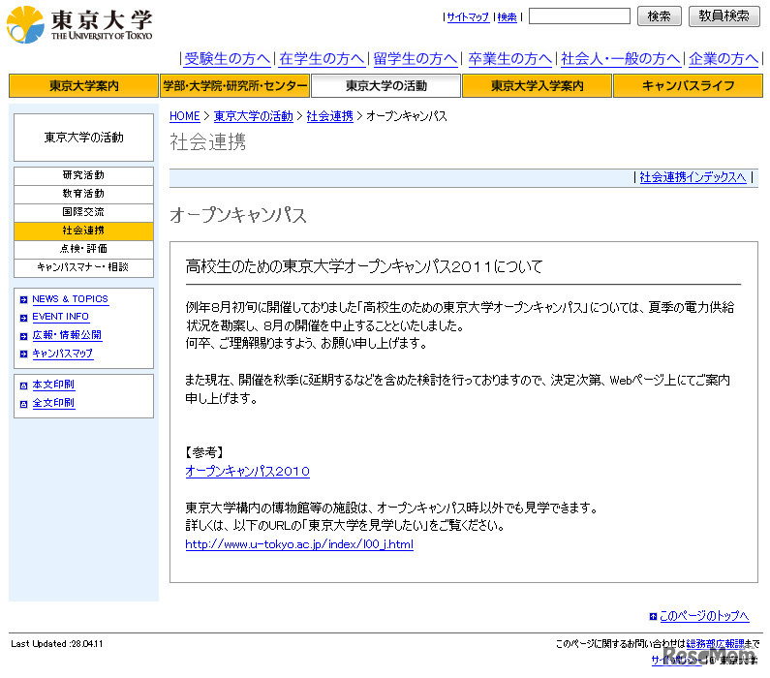
Task: Open キャンパスマップ link
Action: click(62, 354)
